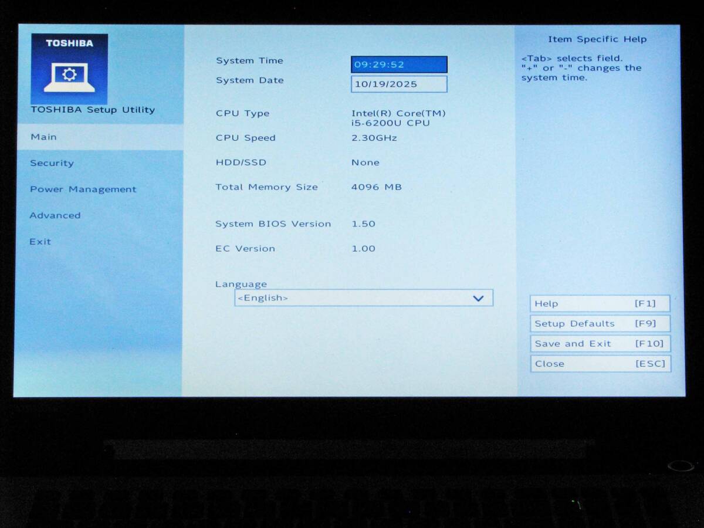Screen dimensions: 704x528
Task: Open the Power Management section
Action: [83, 189]
